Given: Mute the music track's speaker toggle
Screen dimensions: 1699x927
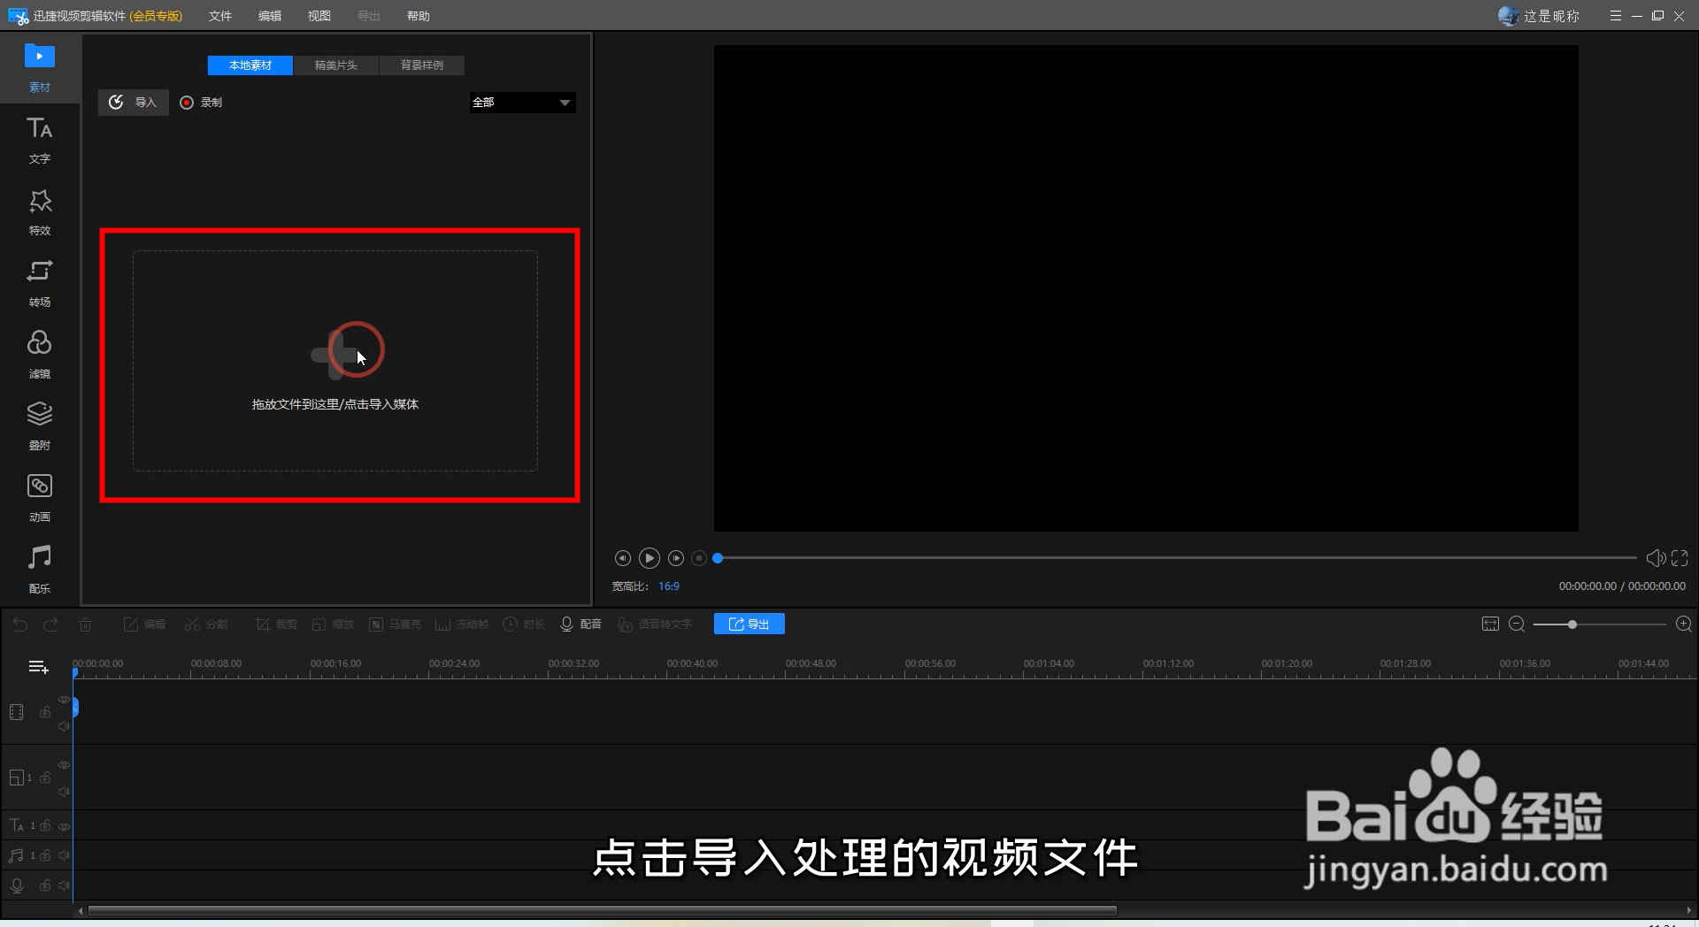Looking at the screenshot, I should 65,855.
